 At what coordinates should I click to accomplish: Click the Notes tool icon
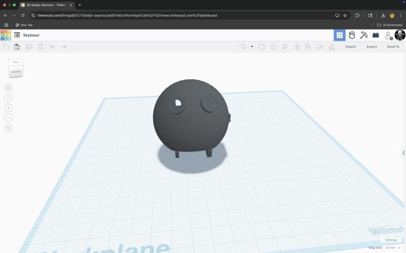coord(320,47)
